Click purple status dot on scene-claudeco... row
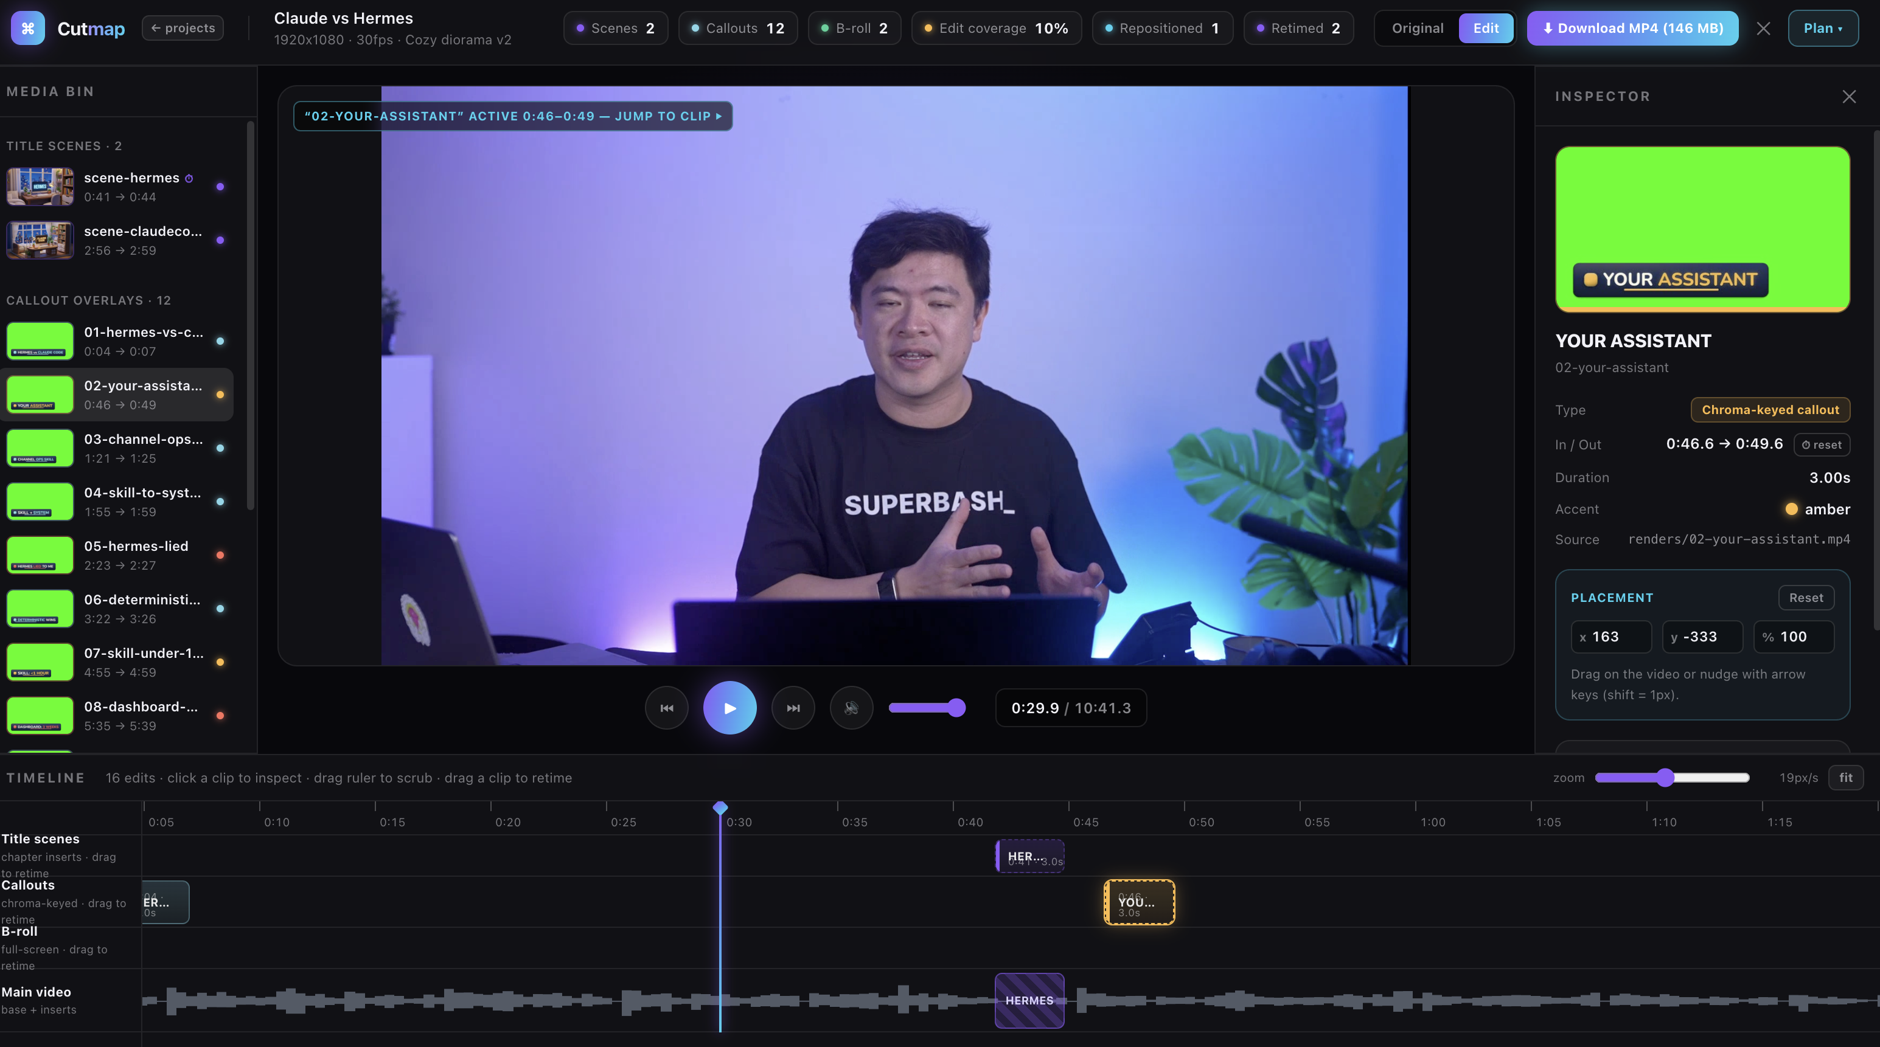This screenshot has height=1047, width=1880. pyautogui.click(x=220, y=240)
